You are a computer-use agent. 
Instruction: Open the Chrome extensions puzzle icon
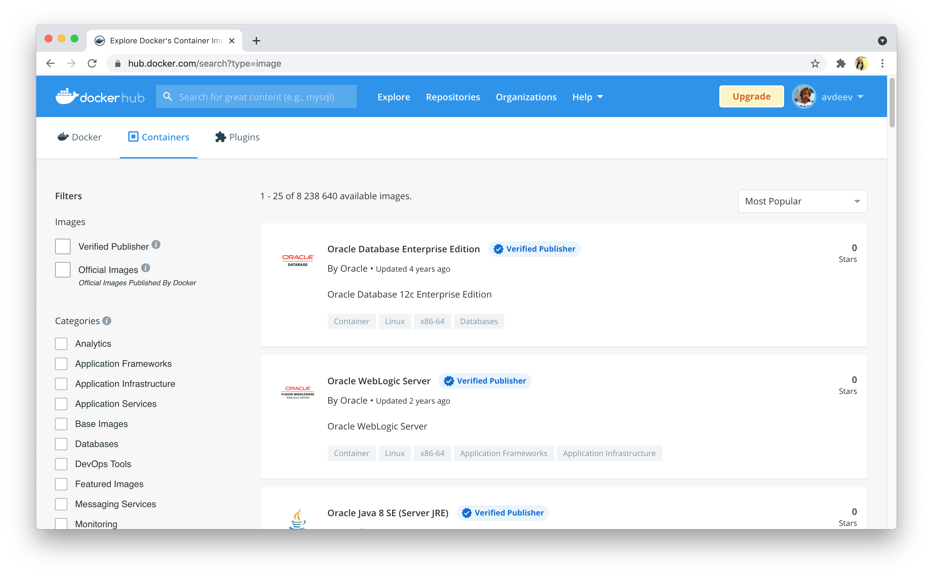[841, 63]
